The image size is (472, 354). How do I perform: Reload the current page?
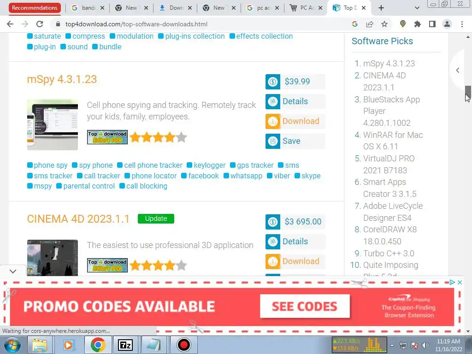coord(40,24)
